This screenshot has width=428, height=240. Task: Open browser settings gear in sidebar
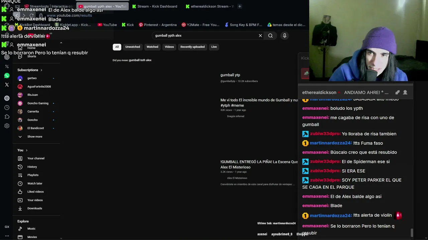pos(7,126)
